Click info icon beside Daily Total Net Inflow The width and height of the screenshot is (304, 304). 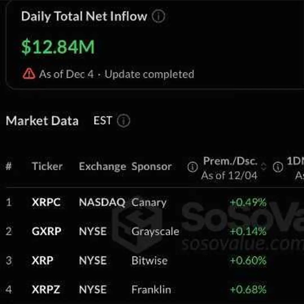(x=158, y=16)
